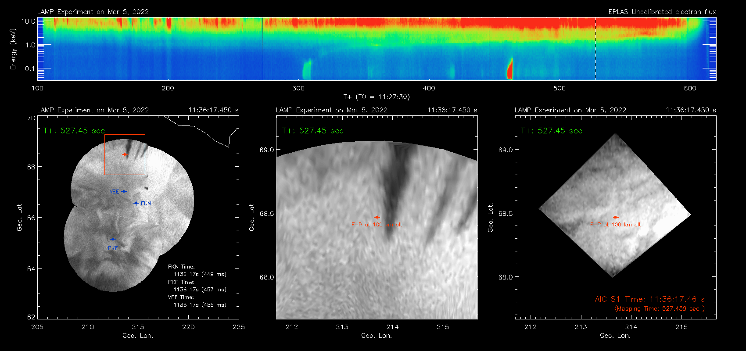Click the '300' spectrogram time tick
Screen dimensions: 746x351
click(x=298, y=88)
